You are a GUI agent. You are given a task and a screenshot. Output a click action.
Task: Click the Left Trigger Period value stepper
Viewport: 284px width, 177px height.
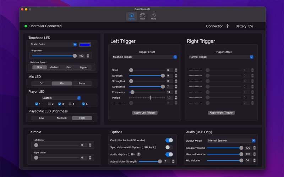click(x=176, y=98)
